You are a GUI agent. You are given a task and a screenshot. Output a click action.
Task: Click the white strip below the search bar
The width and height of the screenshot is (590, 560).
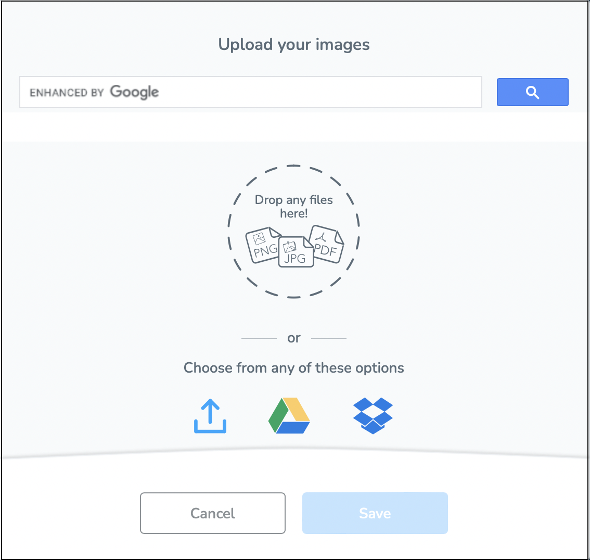pos(294,126)
